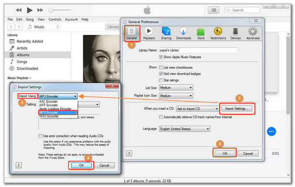295x187 pixels.
Task: Open the Store preferences tab
Action: coord(201,33)
